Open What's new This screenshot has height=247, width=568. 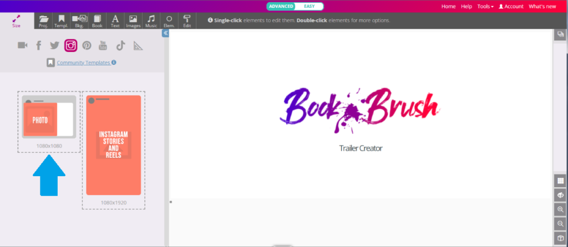[542, 7]
